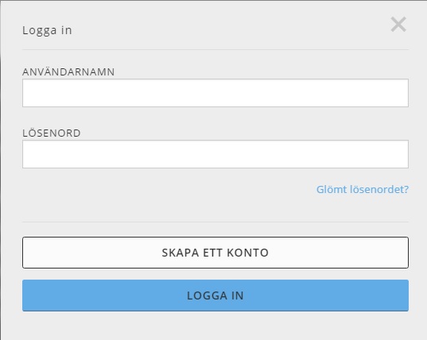Open the Glömt lösenordet? link
Image resolution: width=427 pixels, height=340 pixels.
coord(362,189)
